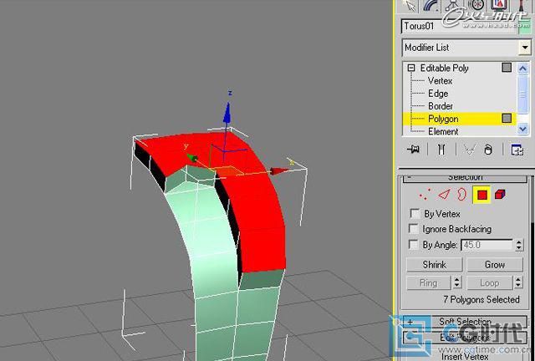Screen dimensions: 535x361
Task: Click the Insert Vertex button
Action: click(x=465, y=357)
